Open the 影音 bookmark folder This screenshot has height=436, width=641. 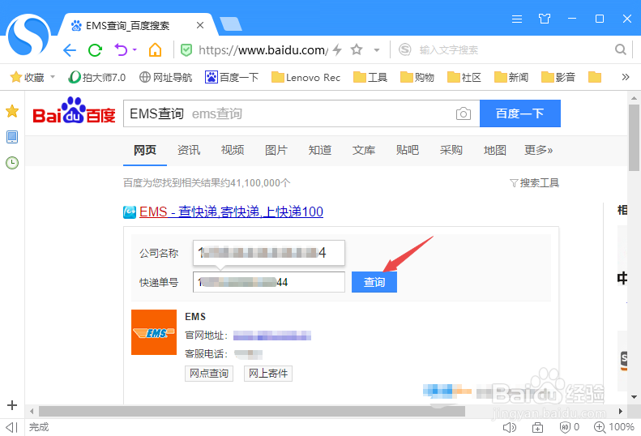click(558, 77)
